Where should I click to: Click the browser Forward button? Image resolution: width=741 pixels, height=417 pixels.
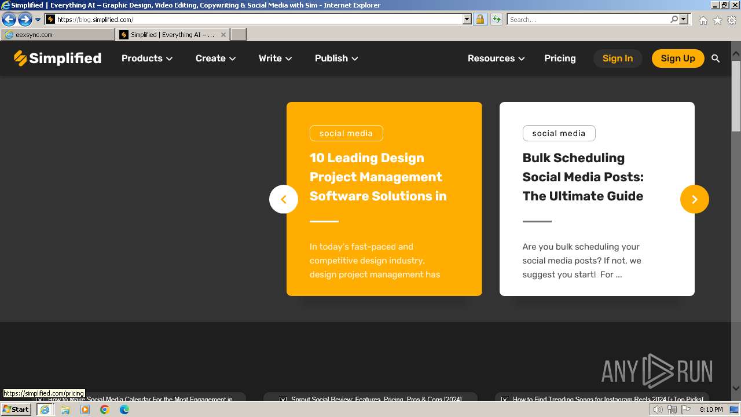25,20
